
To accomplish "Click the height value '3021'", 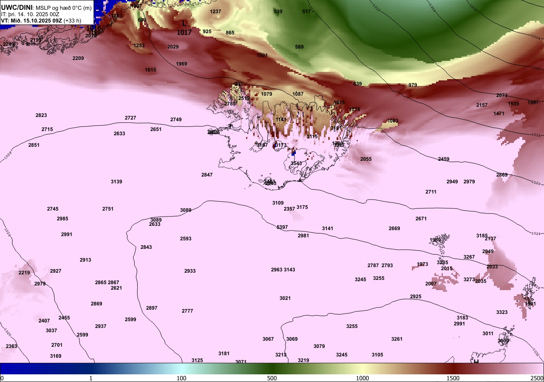I will click(285, 298).
